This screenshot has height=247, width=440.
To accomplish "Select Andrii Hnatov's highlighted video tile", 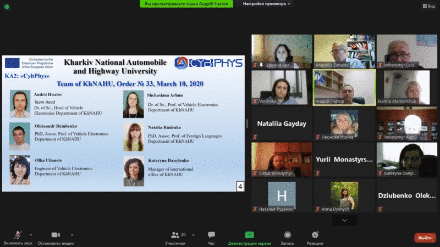I will point(344,87).
